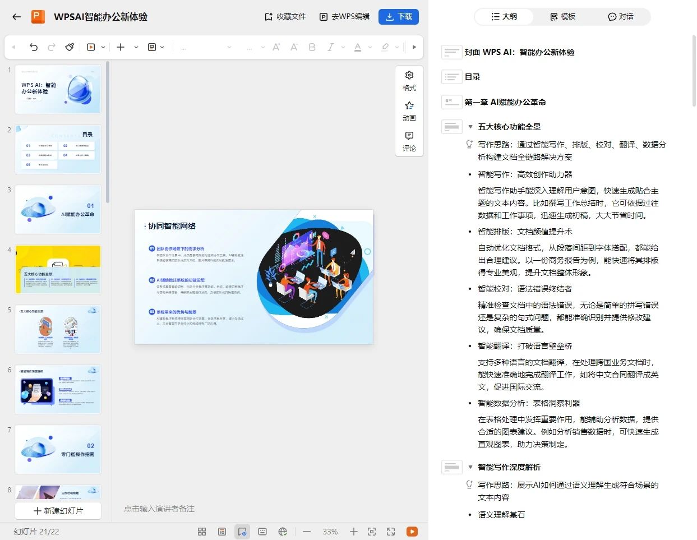Click the orange WPS presentation logo

pos(38,17)
